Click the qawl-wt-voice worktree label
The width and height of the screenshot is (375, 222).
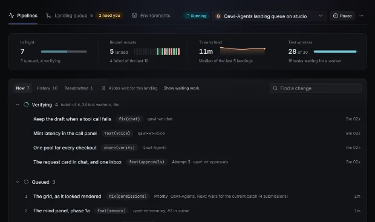(x=151, y=133)
